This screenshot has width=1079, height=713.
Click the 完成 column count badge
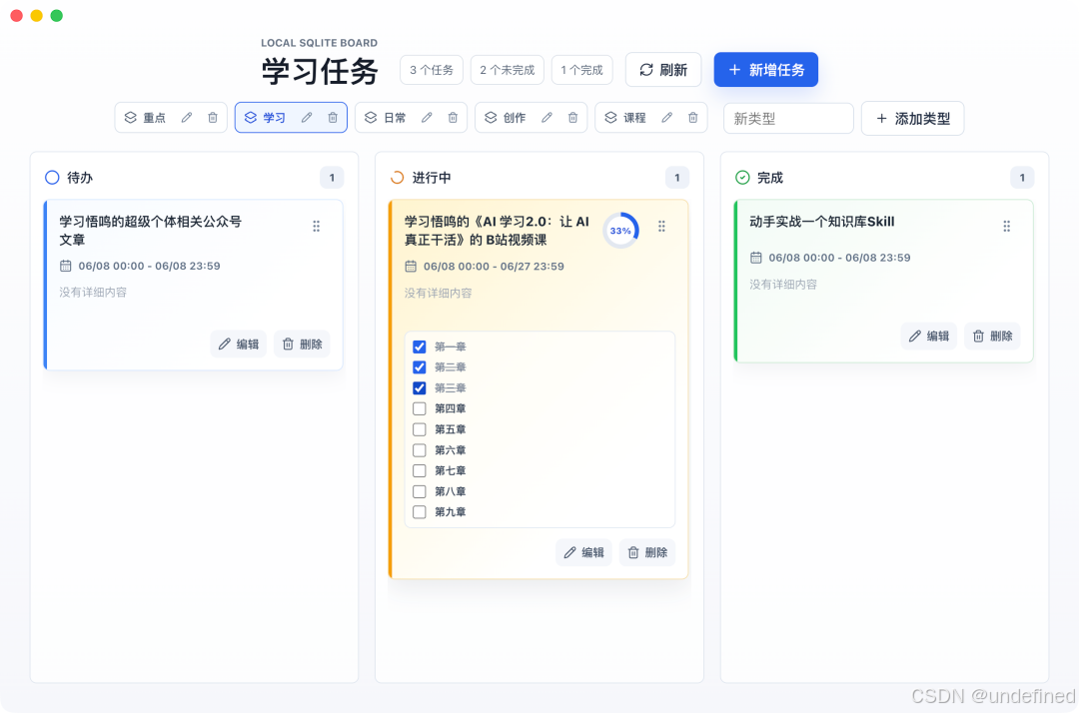[1023, 178]
